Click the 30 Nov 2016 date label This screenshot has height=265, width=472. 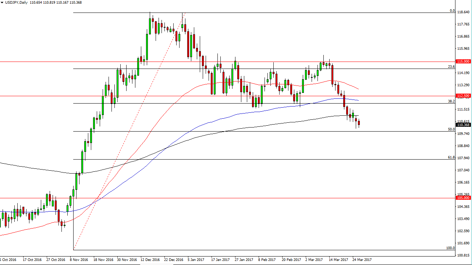(x=127, y=260)
